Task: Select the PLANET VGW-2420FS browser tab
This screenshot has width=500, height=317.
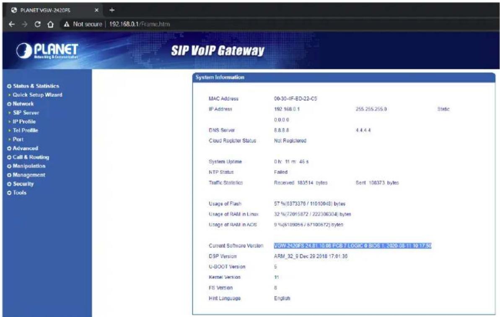Action: click(x=54, y=10)
